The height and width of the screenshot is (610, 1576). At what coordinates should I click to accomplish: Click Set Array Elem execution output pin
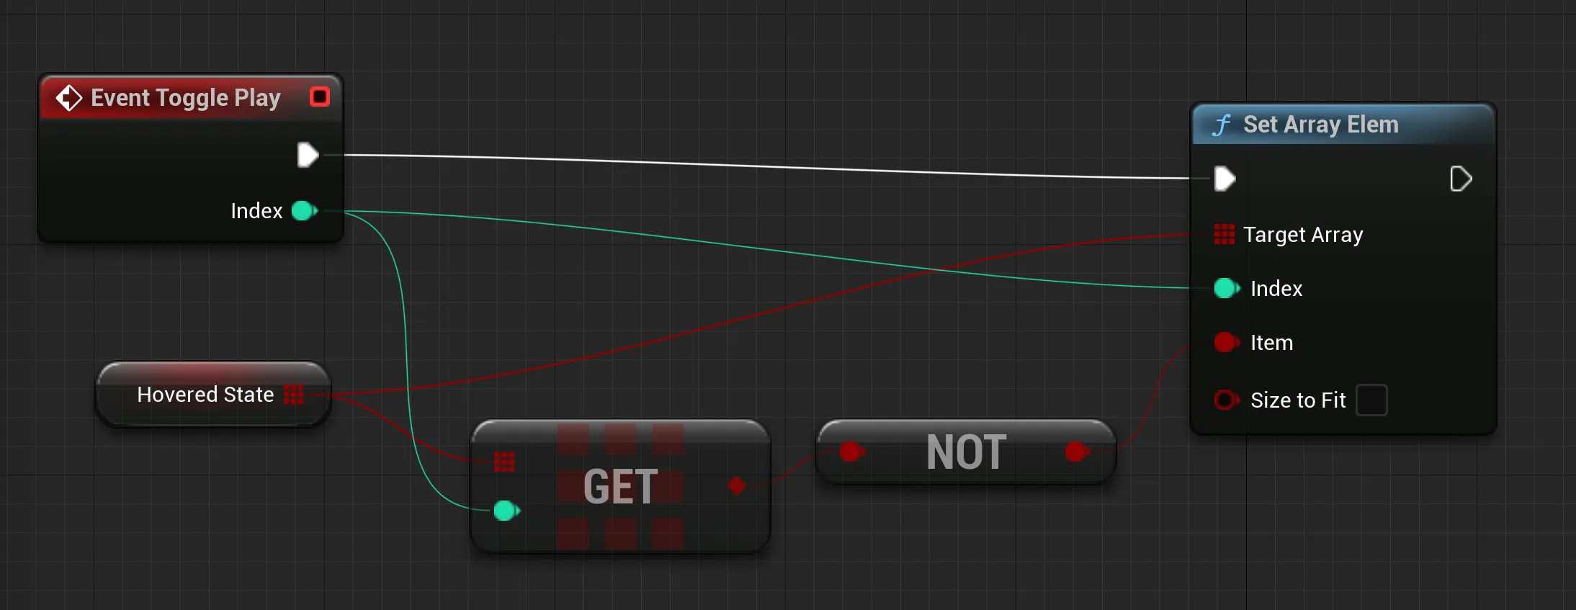(1461, 179)
